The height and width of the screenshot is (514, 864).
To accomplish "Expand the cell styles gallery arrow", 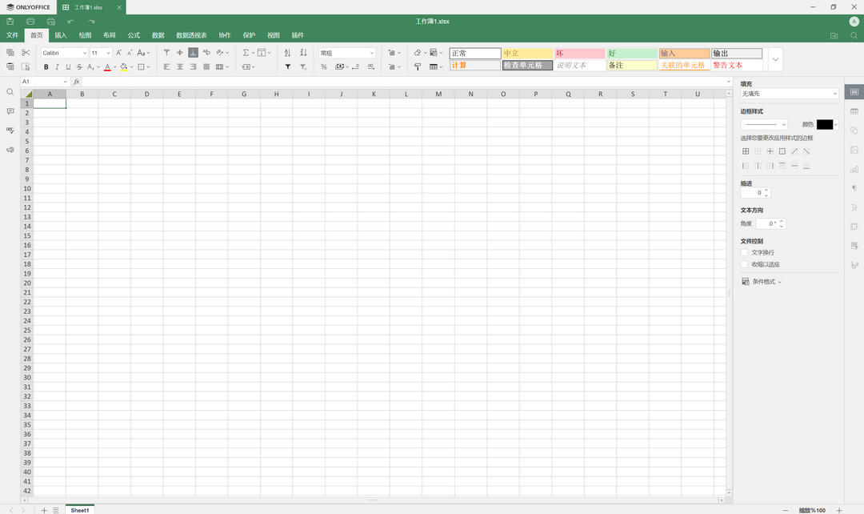I will [775, 59].
